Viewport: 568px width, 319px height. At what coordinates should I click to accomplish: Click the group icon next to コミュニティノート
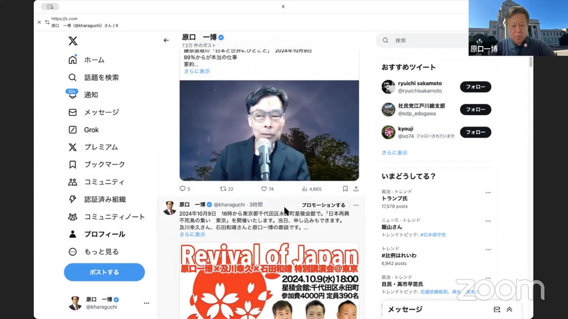point(72,217)
